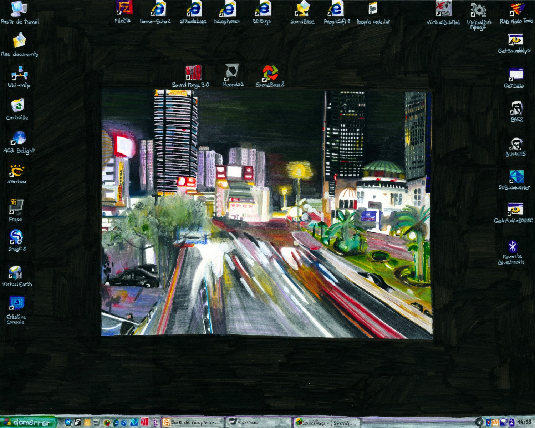Switch to SoundBase taskbar window
535x428 pixels.
point(327,422)
